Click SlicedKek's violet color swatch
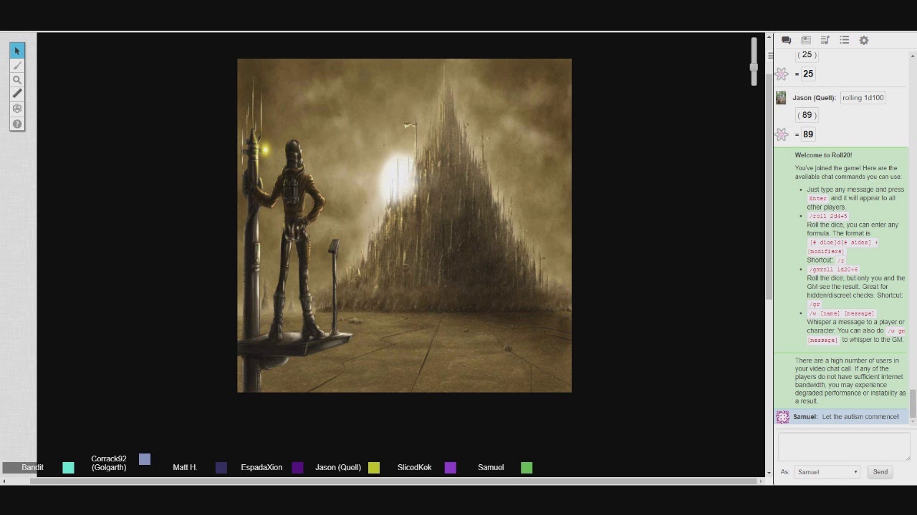Viewport: 917px width, 515px height. point(451,468)
